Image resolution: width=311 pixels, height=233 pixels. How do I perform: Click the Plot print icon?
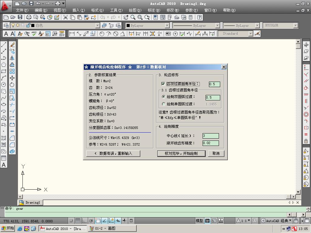coord(29,17)
